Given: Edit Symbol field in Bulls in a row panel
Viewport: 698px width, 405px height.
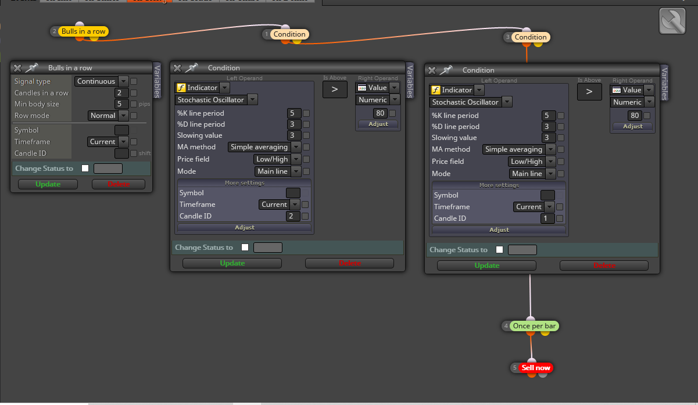Looking at the screenshot, I should 121,130.
